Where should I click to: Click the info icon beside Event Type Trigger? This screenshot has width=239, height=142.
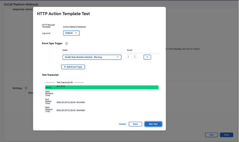[67, 43]
